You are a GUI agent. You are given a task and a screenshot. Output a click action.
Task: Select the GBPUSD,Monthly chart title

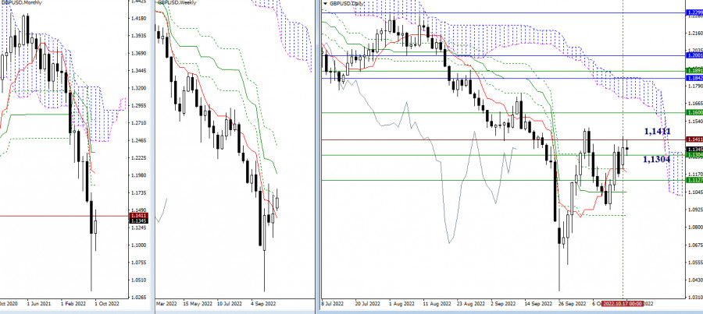(22, 4)
